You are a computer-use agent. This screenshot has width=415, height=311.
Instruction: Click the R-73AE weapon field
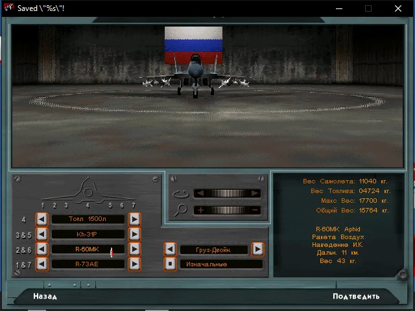pos(88,264)
